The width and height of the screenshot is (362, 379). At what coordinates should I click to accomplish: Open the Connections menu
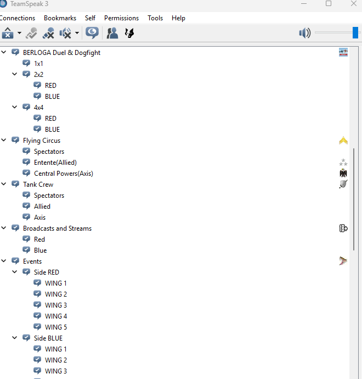pyautogui.click(x=18, y=18)
